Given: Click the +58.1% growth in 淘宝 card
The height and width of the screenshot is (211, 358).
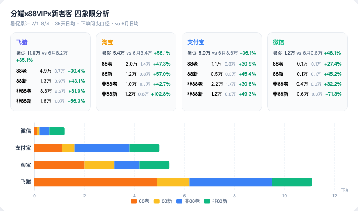Looking at the screenshot, I should 162,53.
